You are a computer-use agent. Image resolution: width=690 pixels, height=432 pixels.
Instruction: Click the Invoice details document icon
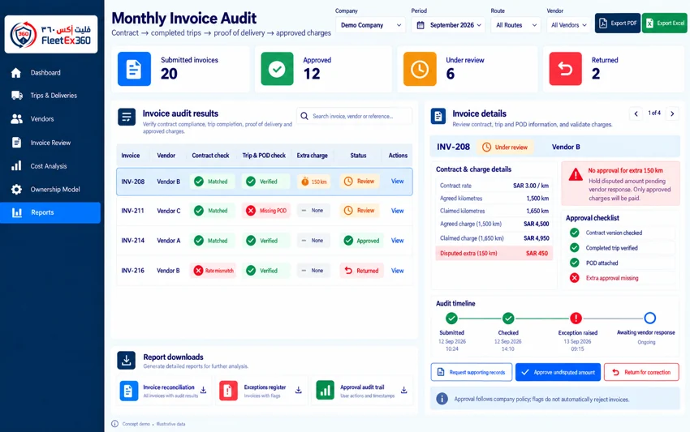pos(438,117)
